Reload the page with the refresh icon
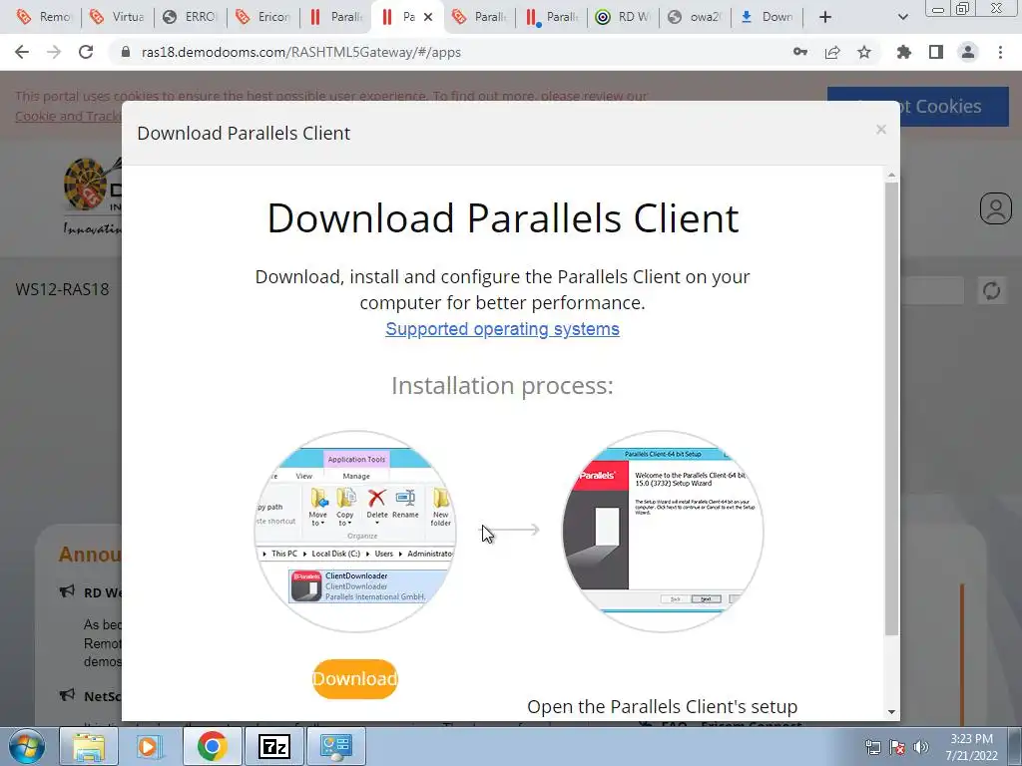 [x=86, y=52]
